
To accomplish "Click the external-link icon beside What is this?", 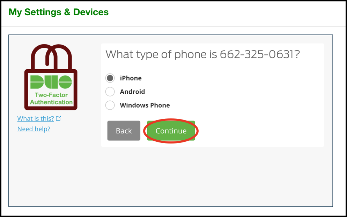I will [58, 118].
